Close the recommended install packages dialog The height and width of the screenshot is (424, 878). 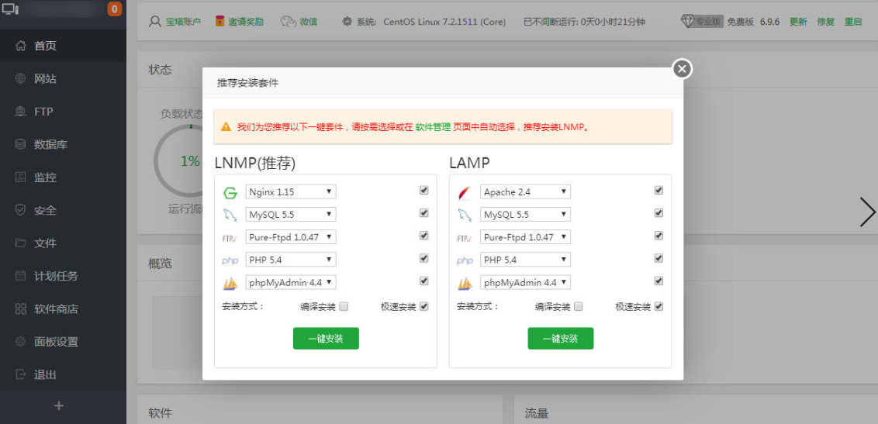(682, 69)
